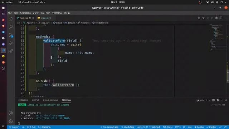Open the Run menu
229x129 pixels.
pyautogui.click(x=48, y=13)
